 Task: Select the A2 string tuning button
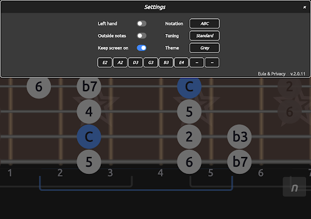120,63
